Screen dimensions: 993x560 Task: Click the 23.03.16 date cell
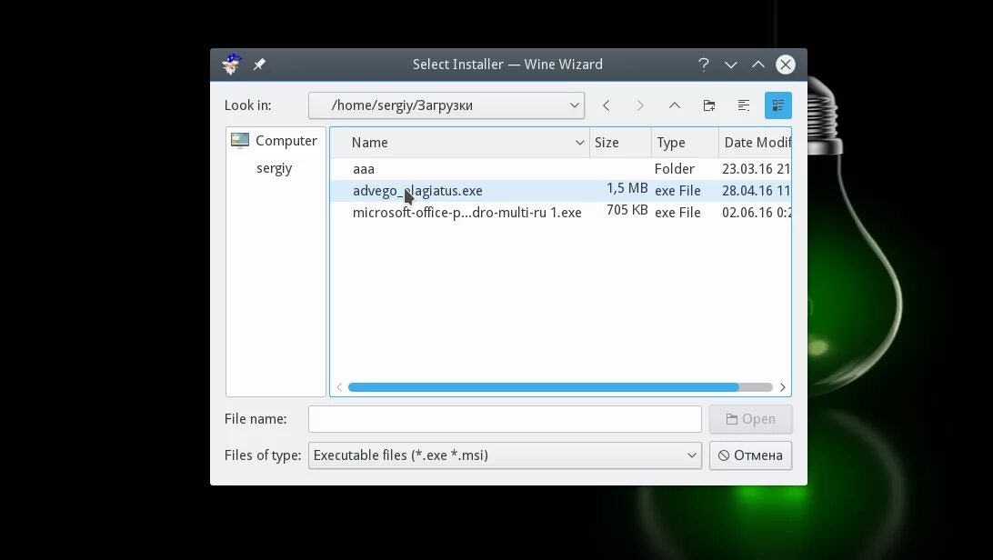757,169
